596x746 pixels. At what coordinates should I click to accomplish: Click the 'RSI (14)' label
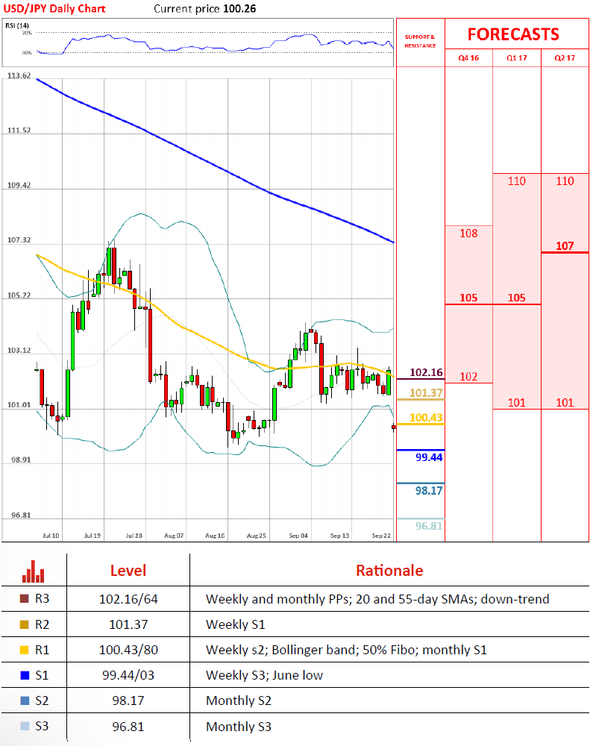[x=17, y=25]
